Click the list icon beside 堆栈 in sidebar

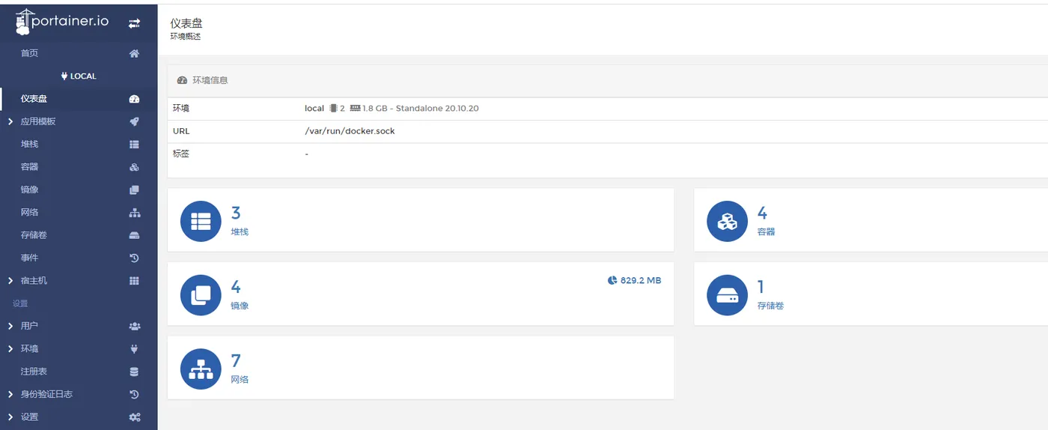click(134, 145)
